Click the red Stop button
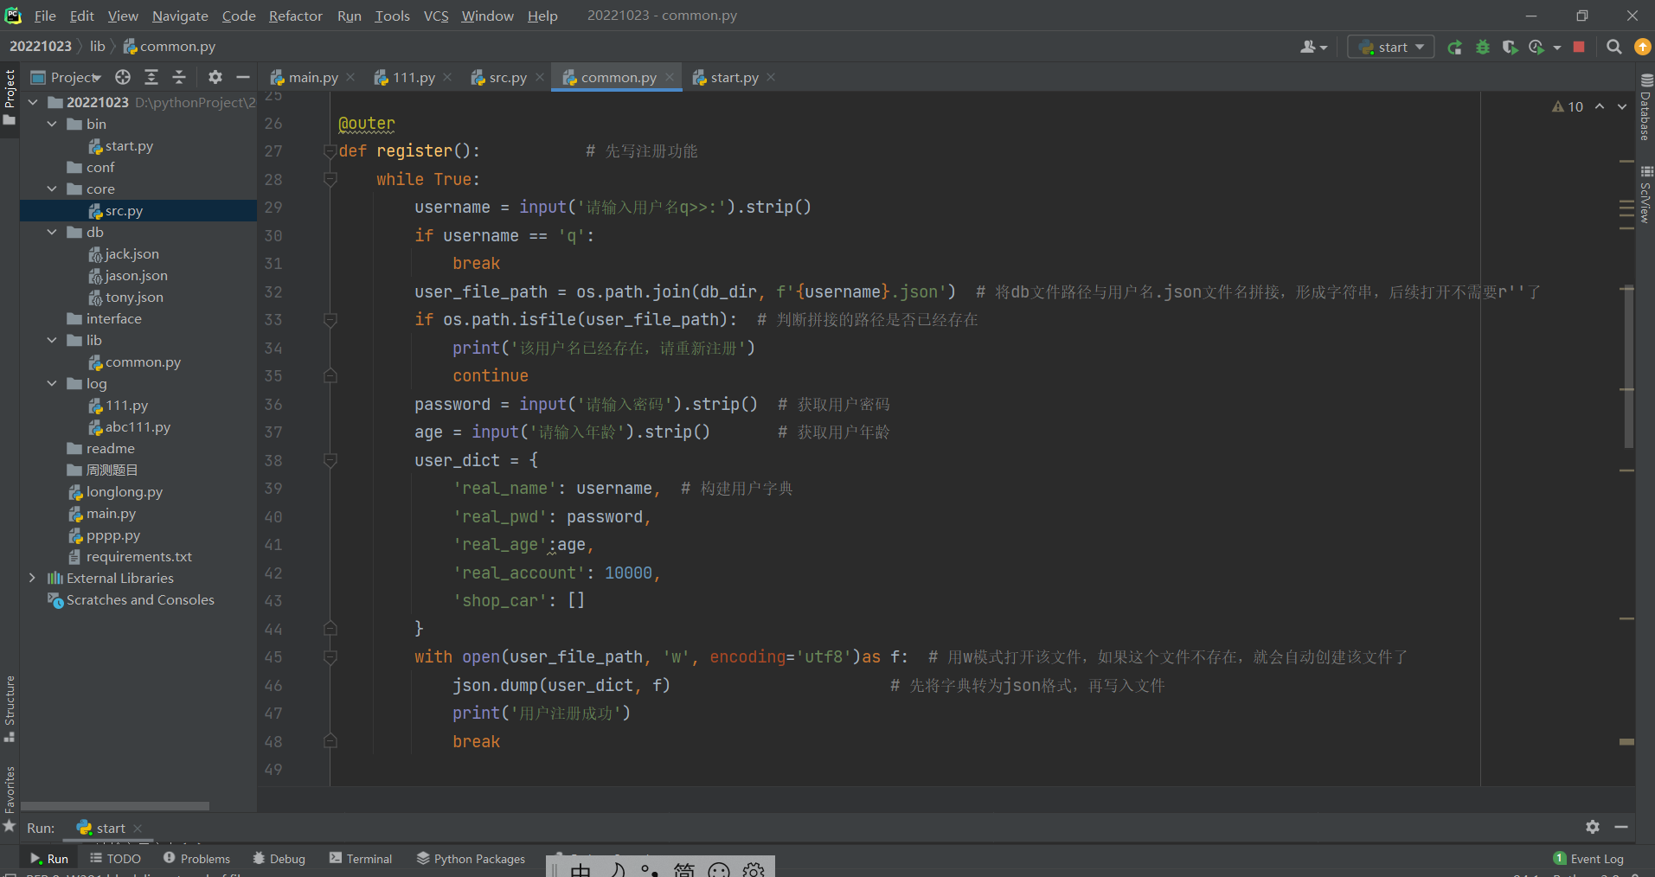The height and width of the screenshot is (877, 1655). (x=1579, y=47)
